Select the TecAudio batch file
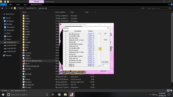The image size is (173, 97). tap(28, 82)
